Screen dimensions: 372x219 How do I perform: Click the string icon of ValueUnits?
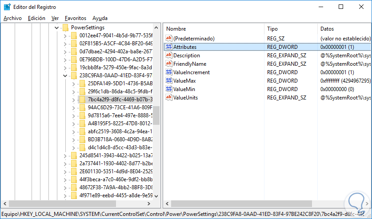pyautogui.click(x=169, y=98)
